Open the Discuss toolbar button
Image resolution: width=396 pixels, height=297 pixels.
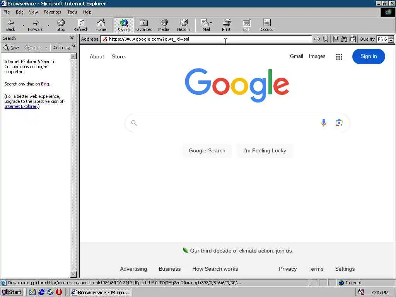click(x=266, y=25)
